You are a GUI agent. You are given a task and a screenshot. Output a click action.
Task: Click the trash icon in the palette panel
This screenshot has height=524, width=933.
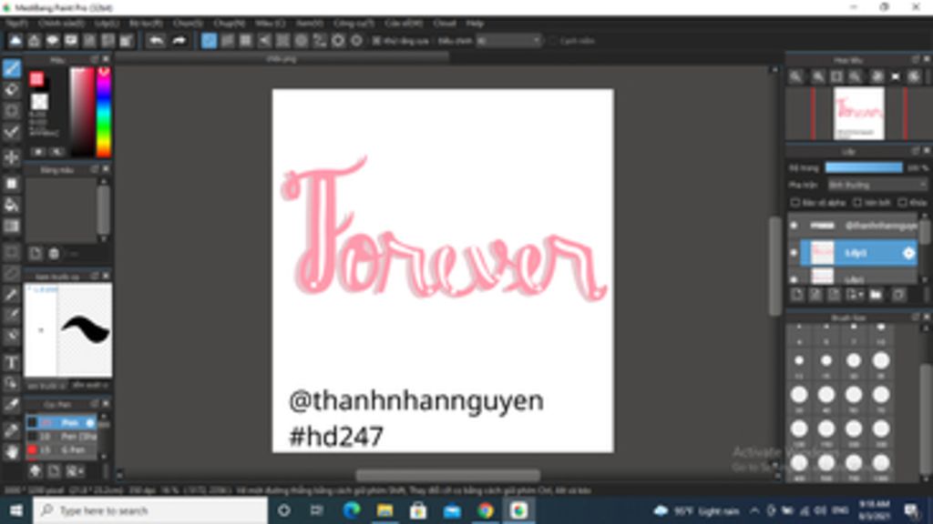click(54, 254)
